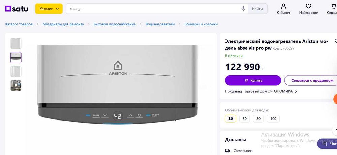Select 80 liter tank volume

258,119
